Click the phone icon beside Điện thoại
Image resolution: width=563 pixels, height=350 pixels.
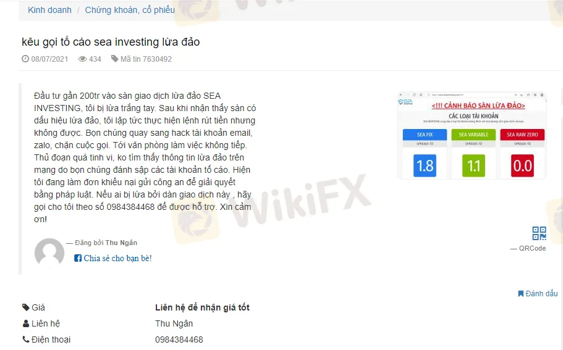point(26,340)
